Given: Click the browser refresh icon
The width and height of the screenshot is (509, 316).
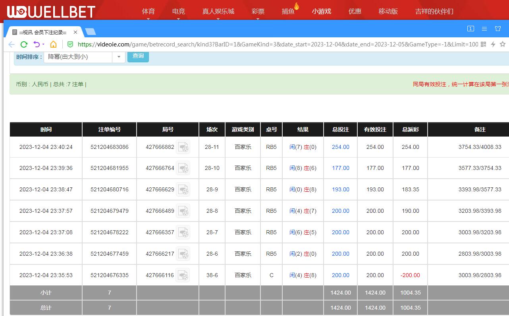Looking at the screenshot, I should click(x=24, y=44).
